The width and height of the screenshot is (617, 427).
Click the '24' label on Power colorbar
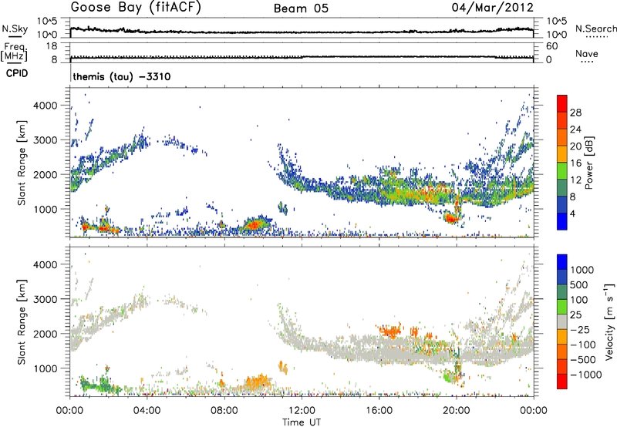[x=575, y=129]
